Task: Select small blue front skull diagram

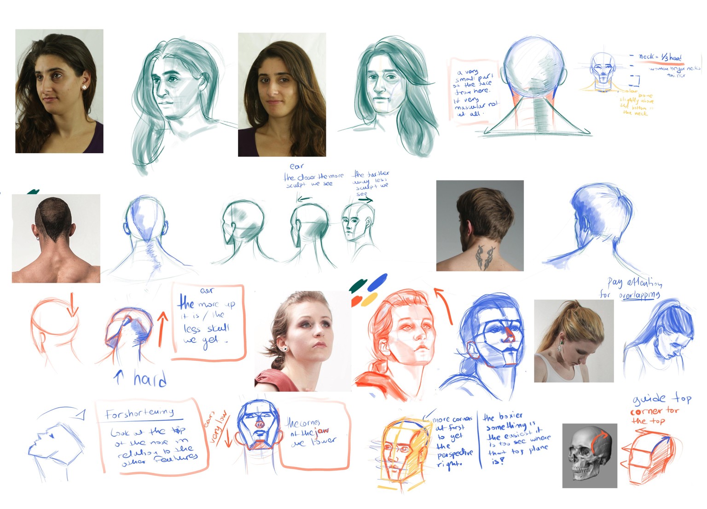Action: (604, 72)
